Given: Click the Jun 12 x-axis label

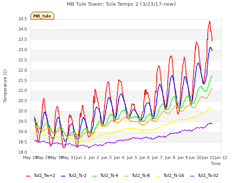Looking at the screenshot, I should [x=221, y=157].
